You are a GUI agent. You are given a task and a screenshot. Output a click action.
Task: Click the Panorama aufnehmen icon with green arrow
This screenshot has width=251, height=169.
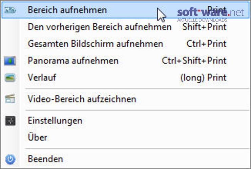click(10, 61)
